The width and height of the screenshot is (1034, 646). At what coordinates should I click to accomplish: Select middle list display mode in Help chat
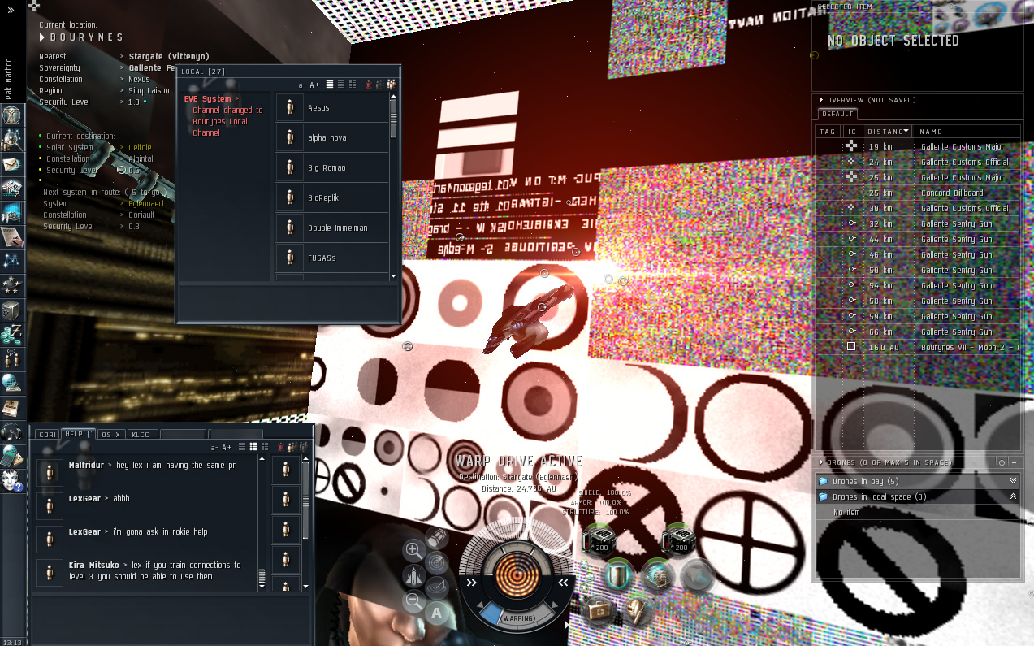pyautogui.click(x=253, y=447)
